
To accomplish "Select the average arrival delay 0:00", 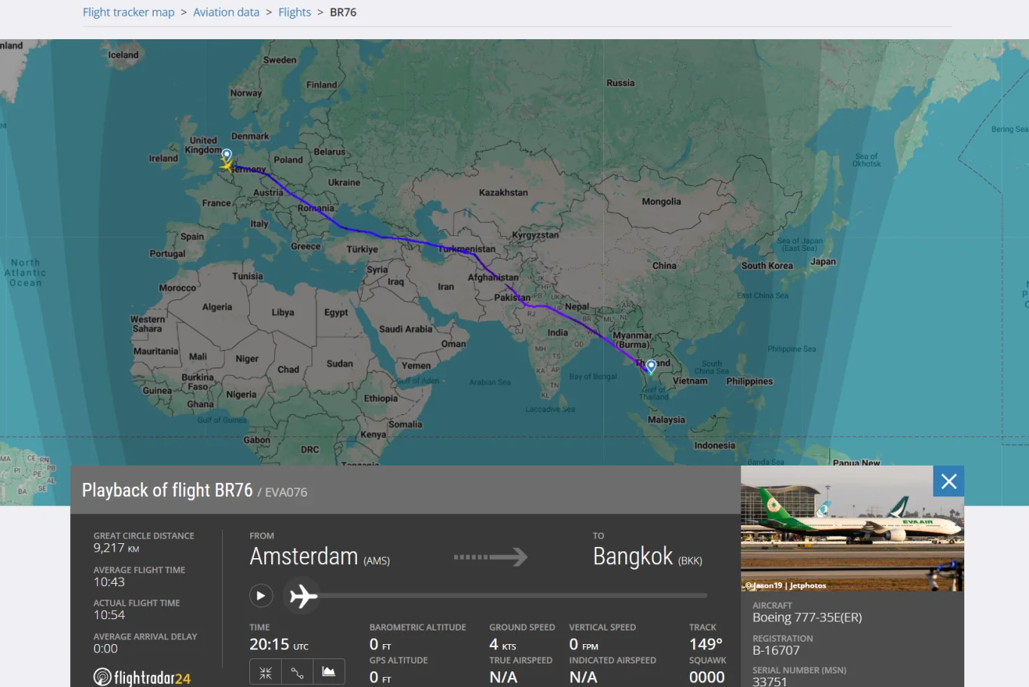I will 105,649.
